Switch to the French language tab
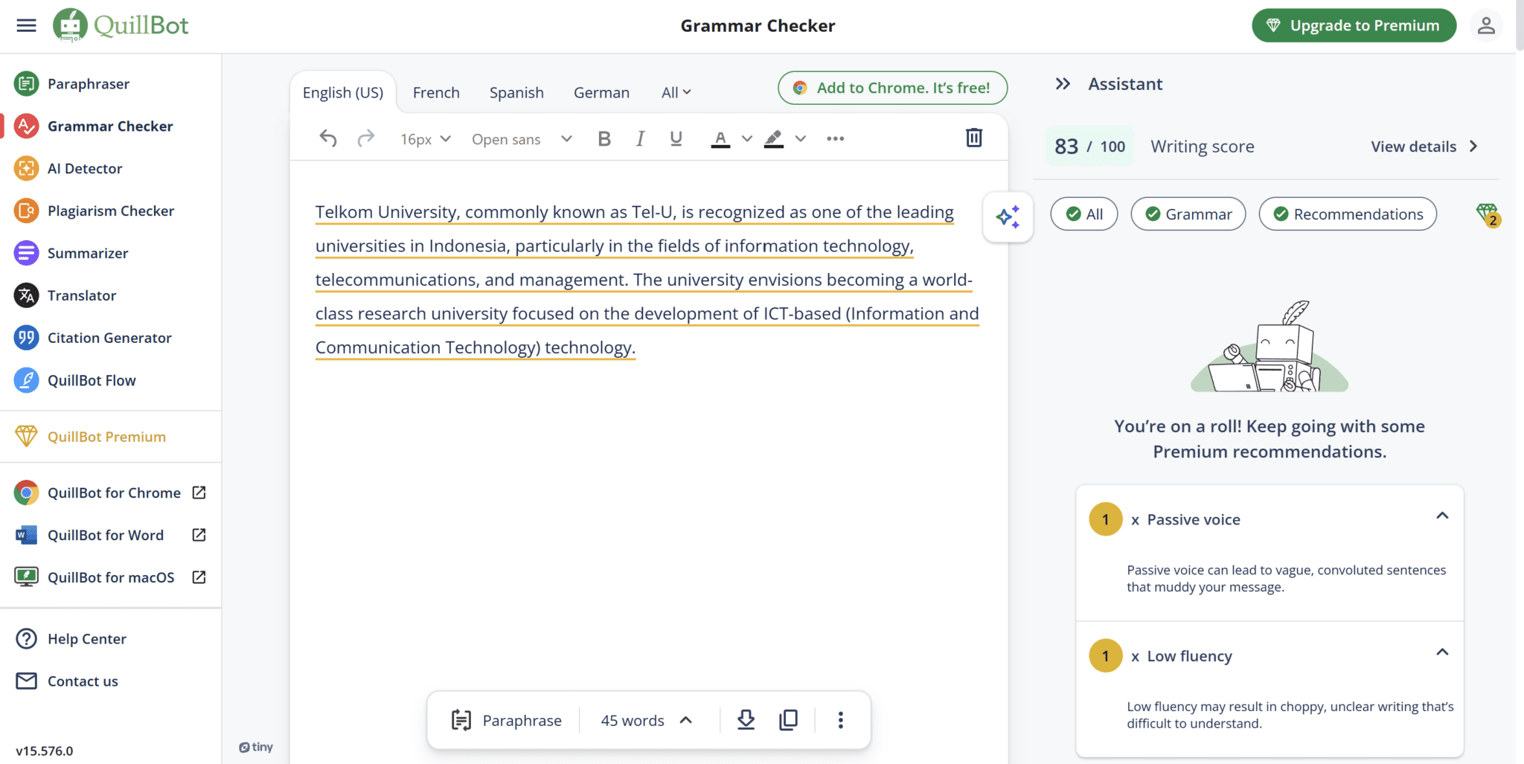Image resolution: width=1524 pixels, height=764 pixels. pos(436,93)
